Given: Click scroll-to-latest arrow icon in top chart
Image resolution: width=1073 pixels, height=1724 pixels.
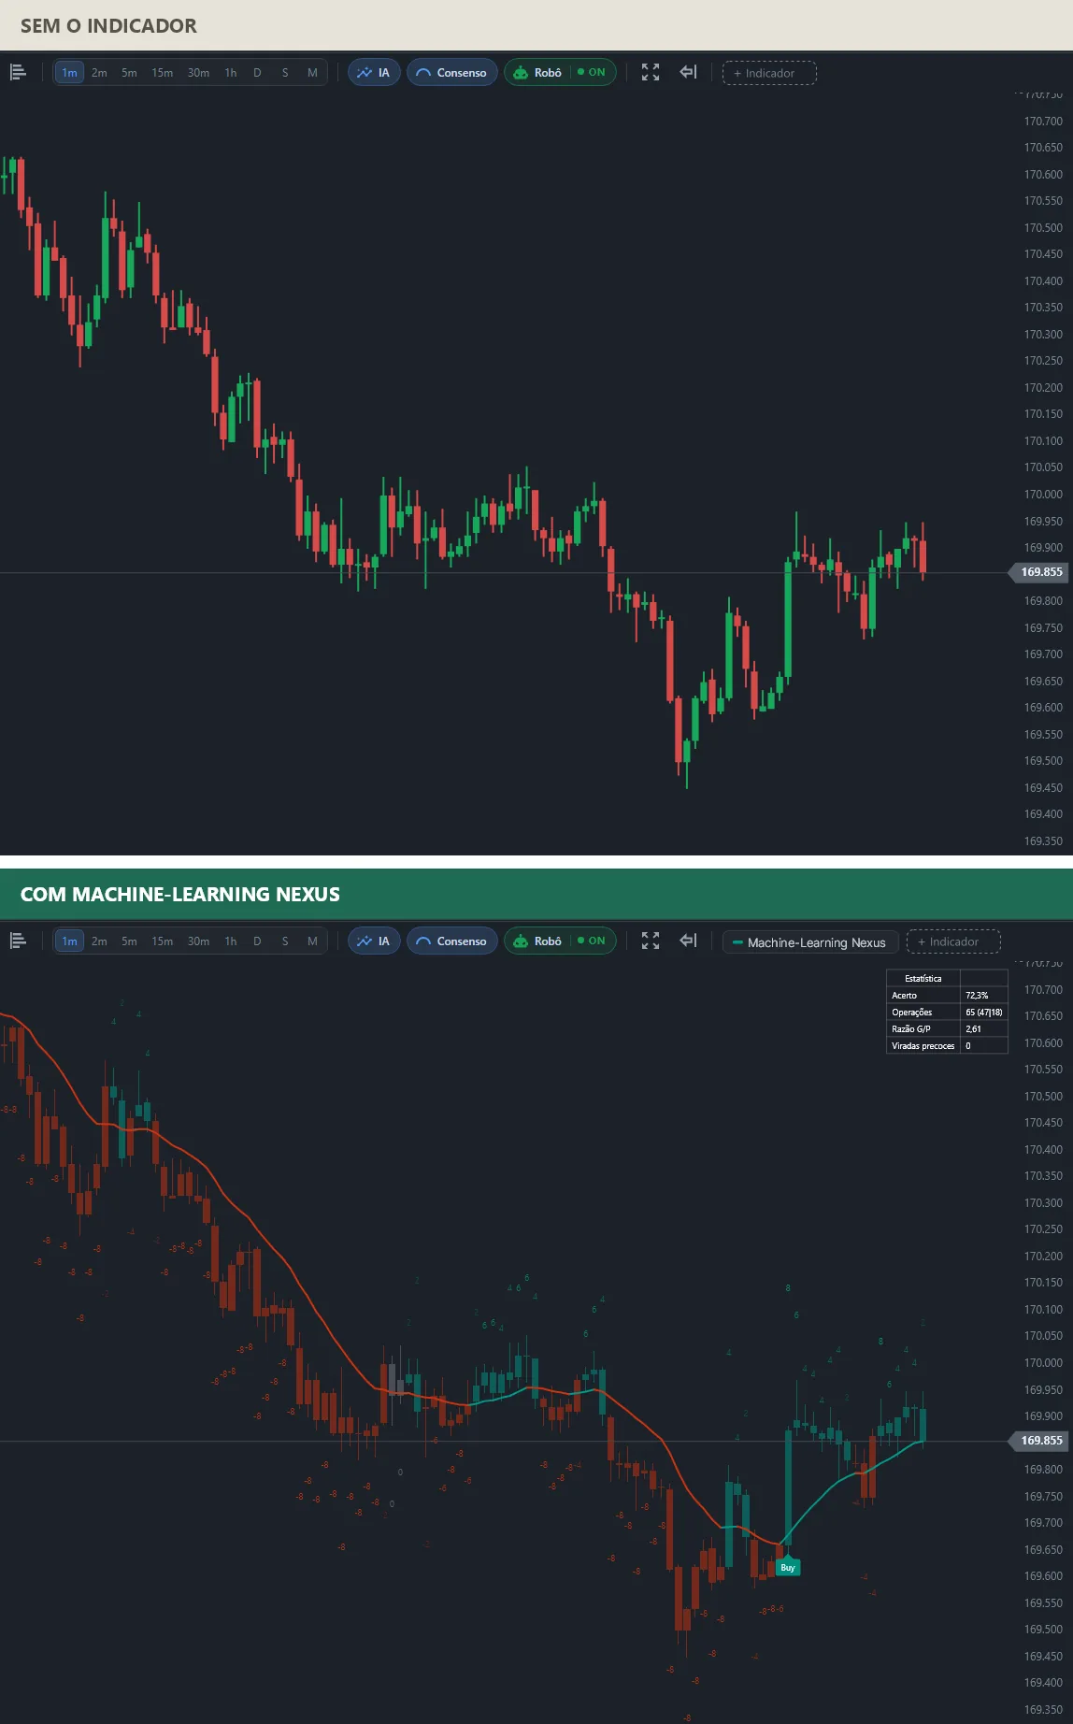Looking at the screenshot, I should [x=688, y=72].
